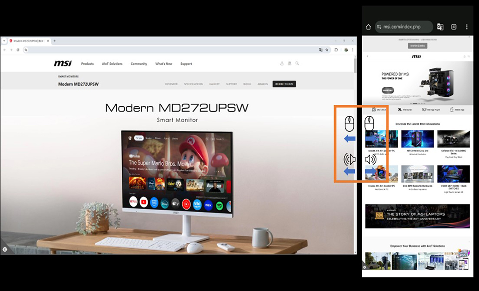Tap active carousel indicator on phone banner
This screenshot has width=479, height=291.
point(415,103)
